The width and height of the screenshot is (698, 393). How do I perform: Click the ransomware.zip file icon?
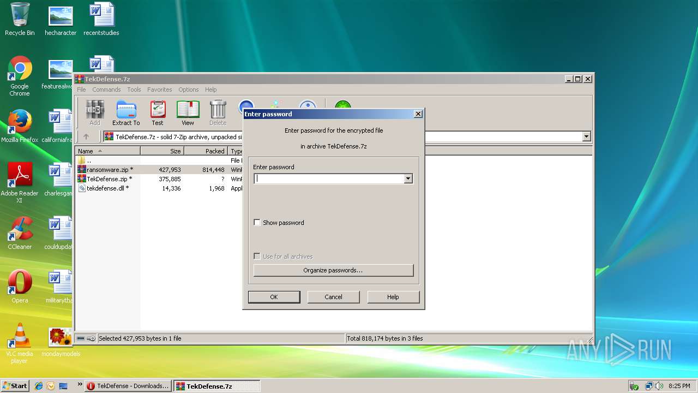click(x=82, y=170)
